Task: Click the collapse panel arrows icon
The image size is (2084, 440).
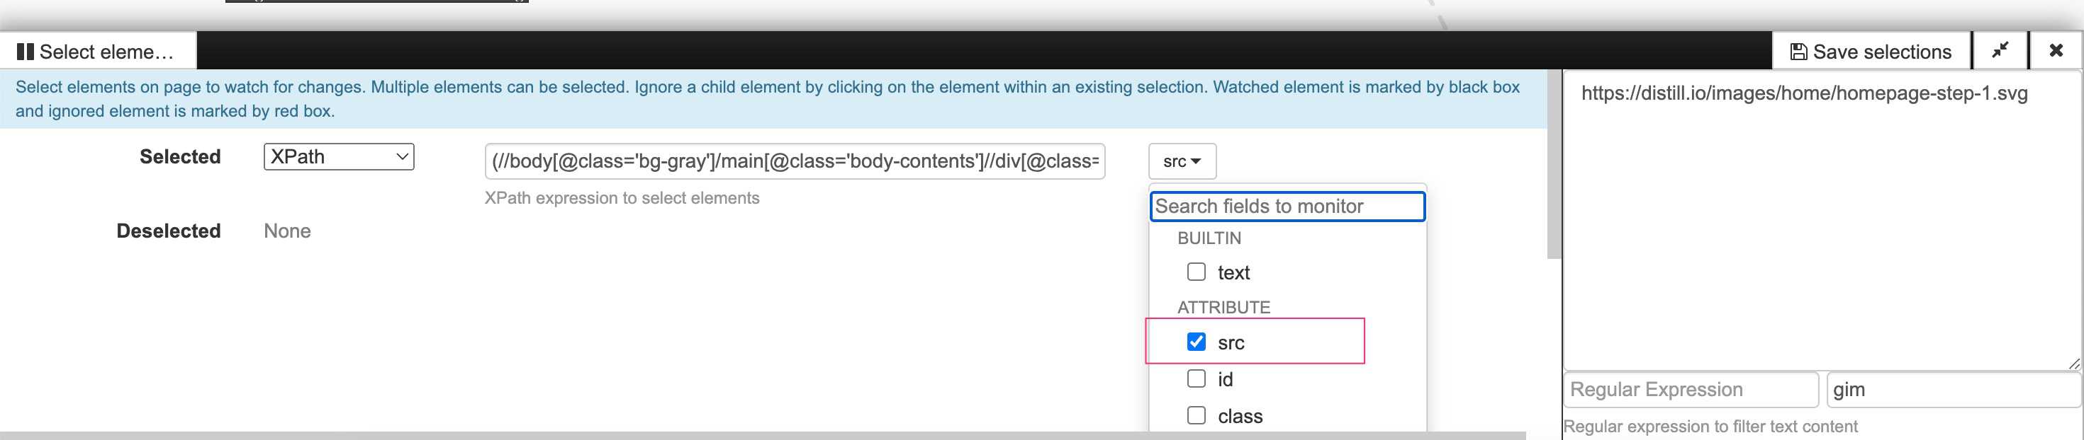Action: (2000, 51)
